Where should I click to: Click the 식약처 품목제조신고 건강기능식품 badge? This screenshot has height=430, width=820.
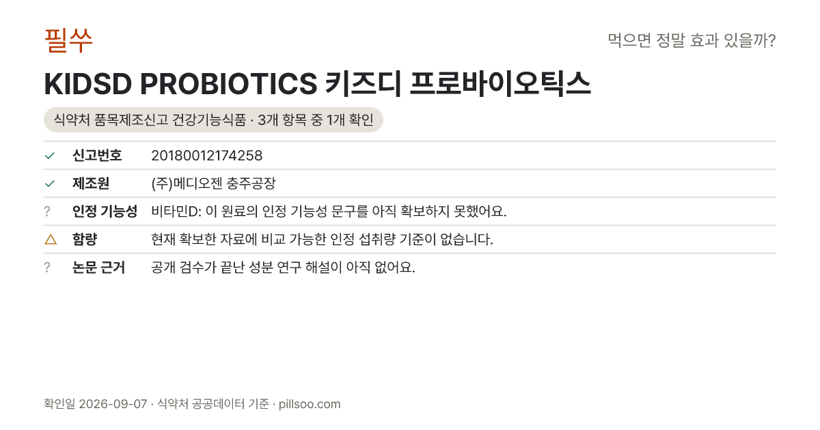coord(213,120)
